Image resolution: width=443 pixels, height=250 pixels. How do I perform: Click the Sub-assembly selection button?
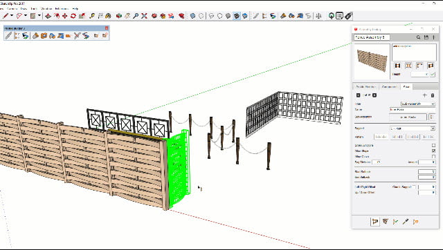[408, 117]
